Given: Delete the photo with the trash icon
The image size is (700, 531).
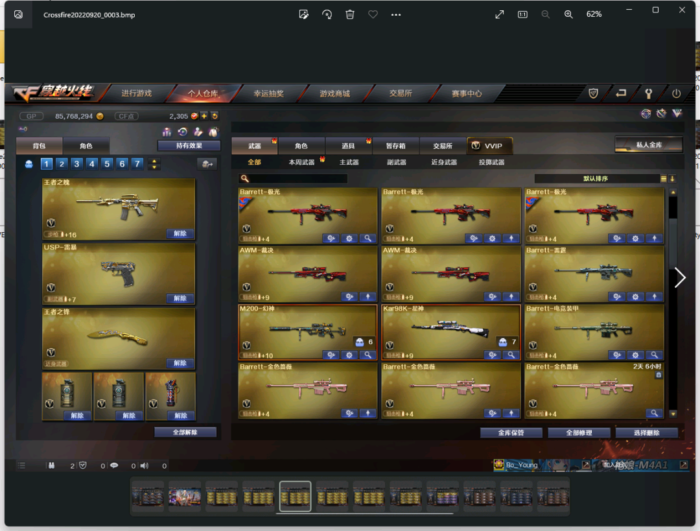Looking at the screenshot, I should 350,14.
